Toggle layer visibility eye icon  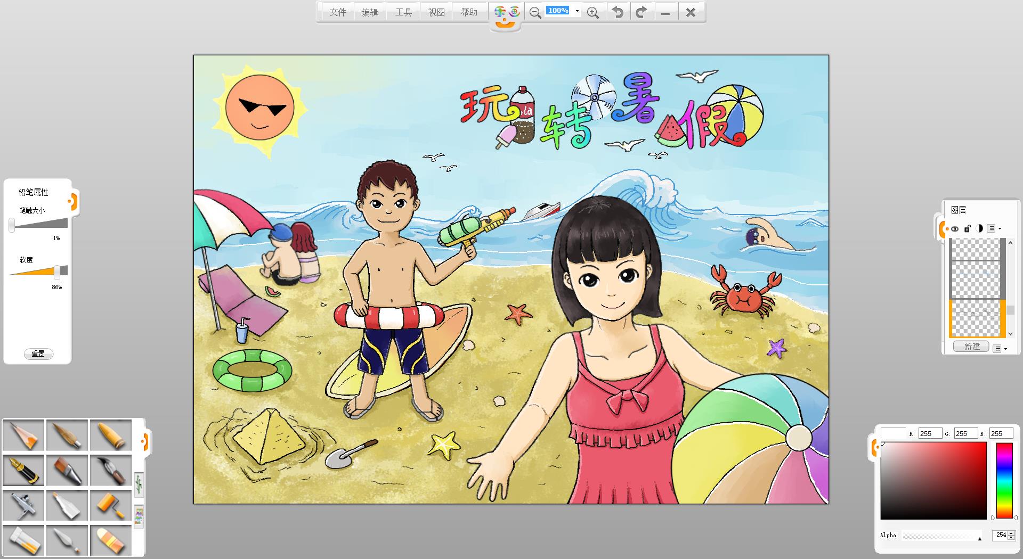click(x=955, y=229)
